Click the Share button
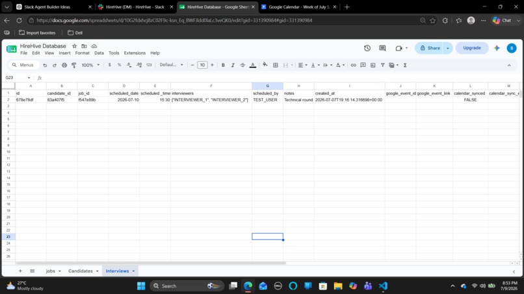 (x=430, y=48)
